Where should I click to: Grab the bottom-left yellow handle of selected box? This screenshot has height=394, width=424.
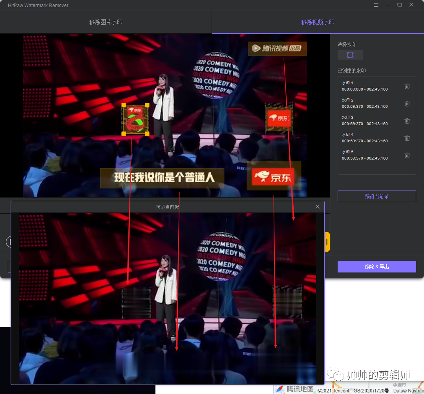pos(124,133)
